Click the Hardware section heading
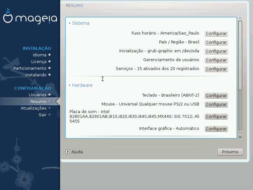This screenshot has height=190, width=253. click(82, 85)
